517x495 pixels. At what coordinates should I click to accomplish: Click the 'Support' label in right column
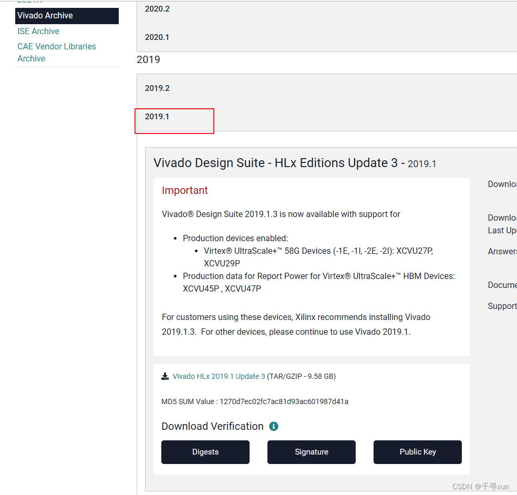point(502,306)
